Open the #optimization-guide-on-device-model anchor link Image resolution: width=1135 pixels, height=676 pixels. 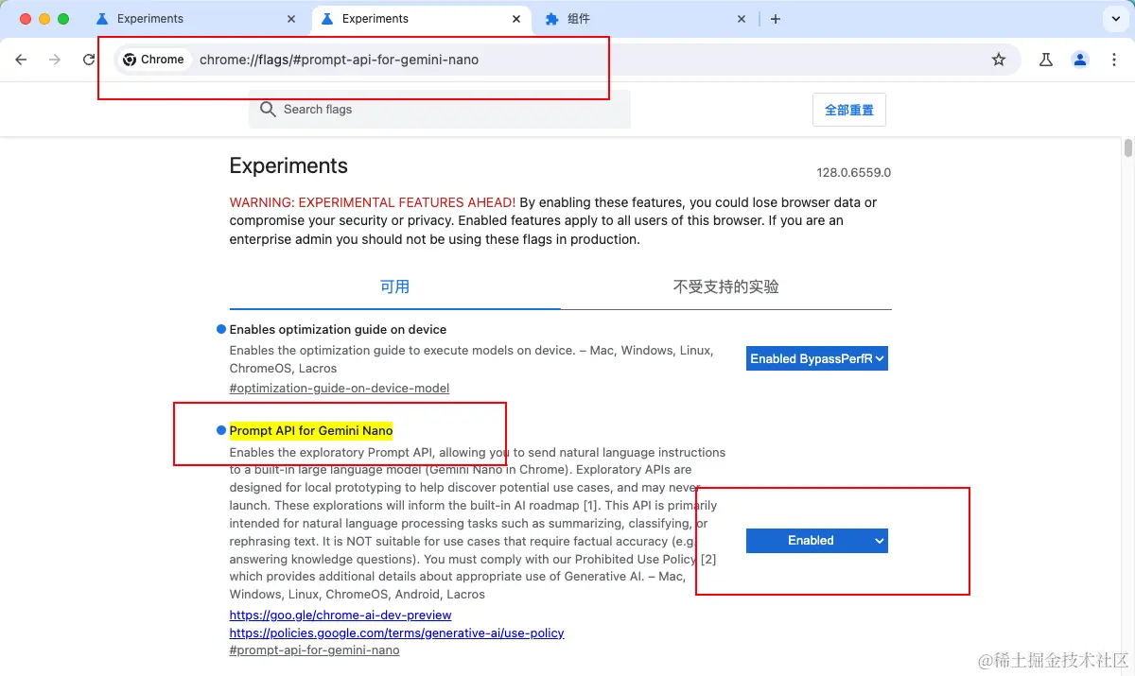340,389
